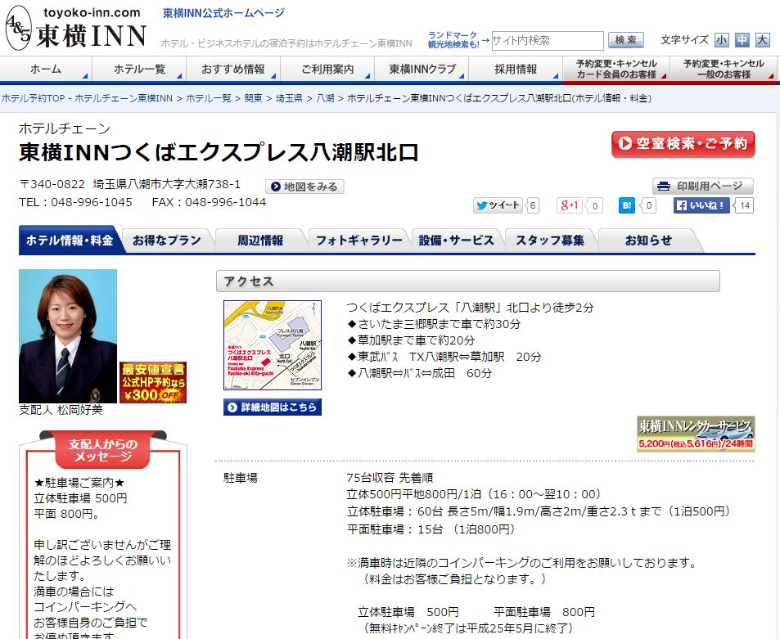This screenshot has width=780, height=639.
Task: Click the manager's portrait photo
Action: point(68,336)
